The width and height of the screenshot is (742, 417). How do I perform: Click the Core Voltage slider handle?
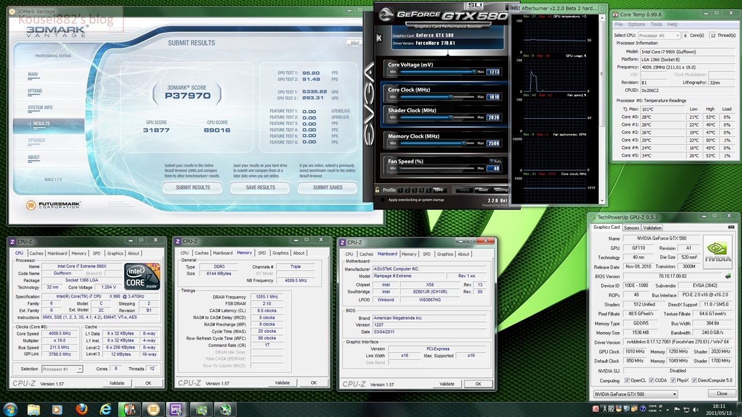tap(474, 72)
